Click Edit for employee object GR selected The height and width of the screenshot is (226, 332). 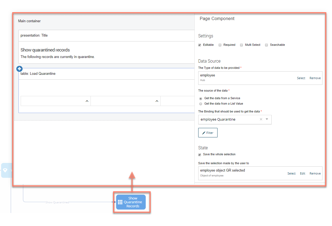point(303,173)
